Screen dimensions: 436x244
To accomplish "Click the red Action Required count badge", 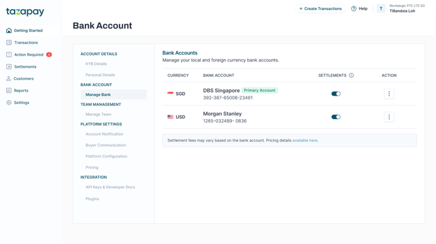I will click(49, 55).
